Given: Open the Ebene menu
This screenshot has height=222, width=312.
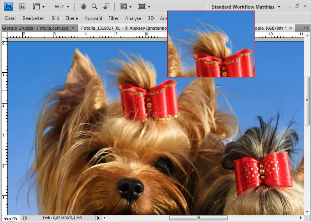Looking at the screenshot, I should (x=72, y=18).
